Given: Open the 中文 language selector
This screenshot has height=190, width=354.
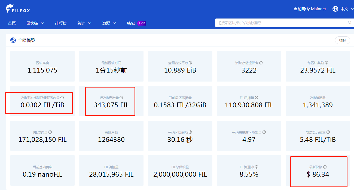Looking at the screenshot, I should click(347, 9).
